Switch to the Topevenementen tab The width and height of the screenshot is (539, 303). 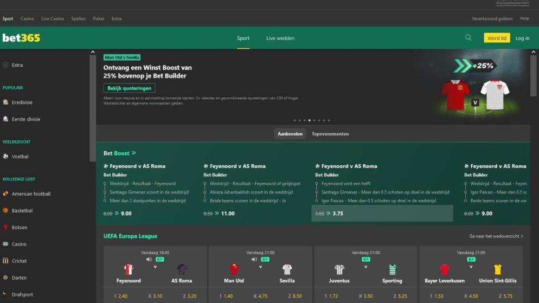[x=330, y=134]
